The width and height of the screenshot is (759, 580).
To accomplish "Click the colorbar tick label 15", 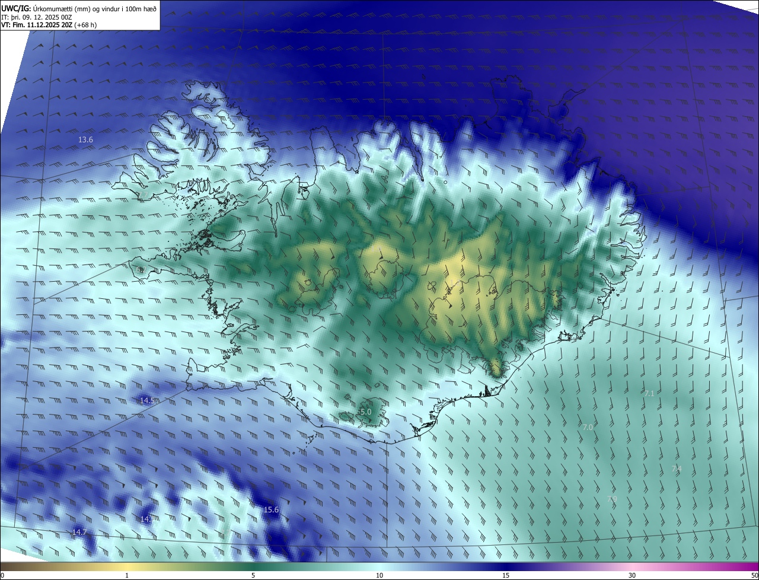I will (506, 575).
